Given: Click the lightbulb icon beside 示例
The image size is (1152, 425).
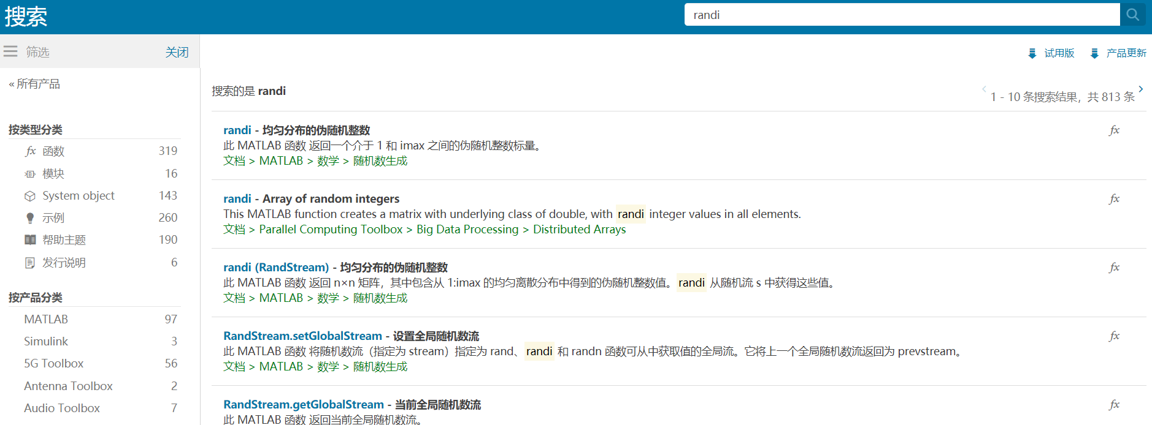Looking at the screenshot, I should coord(30,218).
